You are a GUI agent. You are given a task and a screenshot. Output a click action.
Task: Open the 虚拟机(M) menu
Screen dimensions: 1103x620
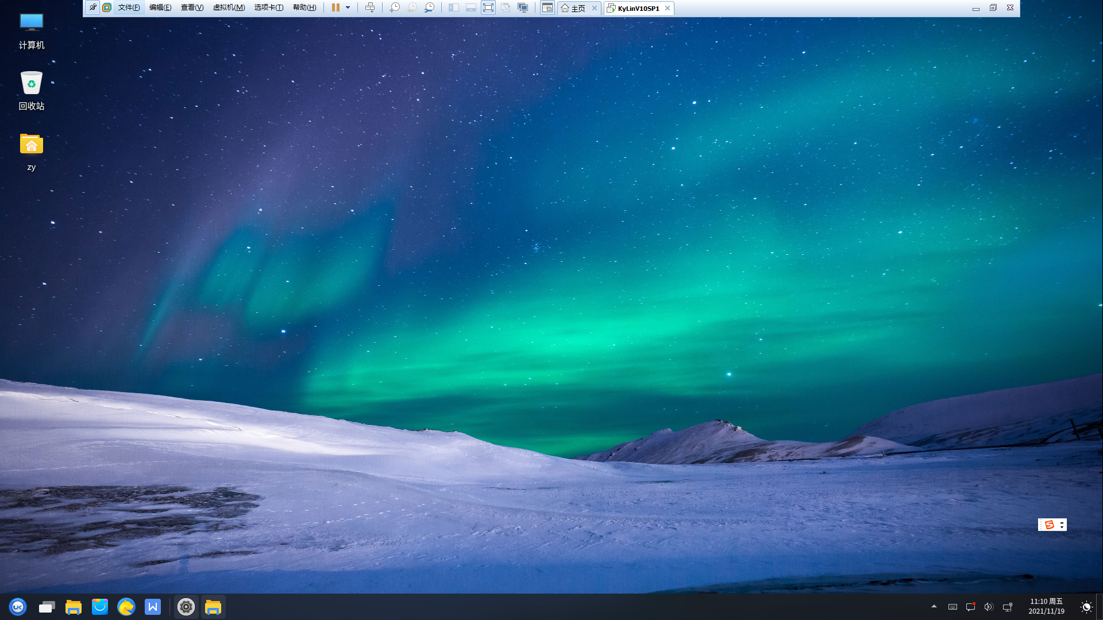click(229, 7)
